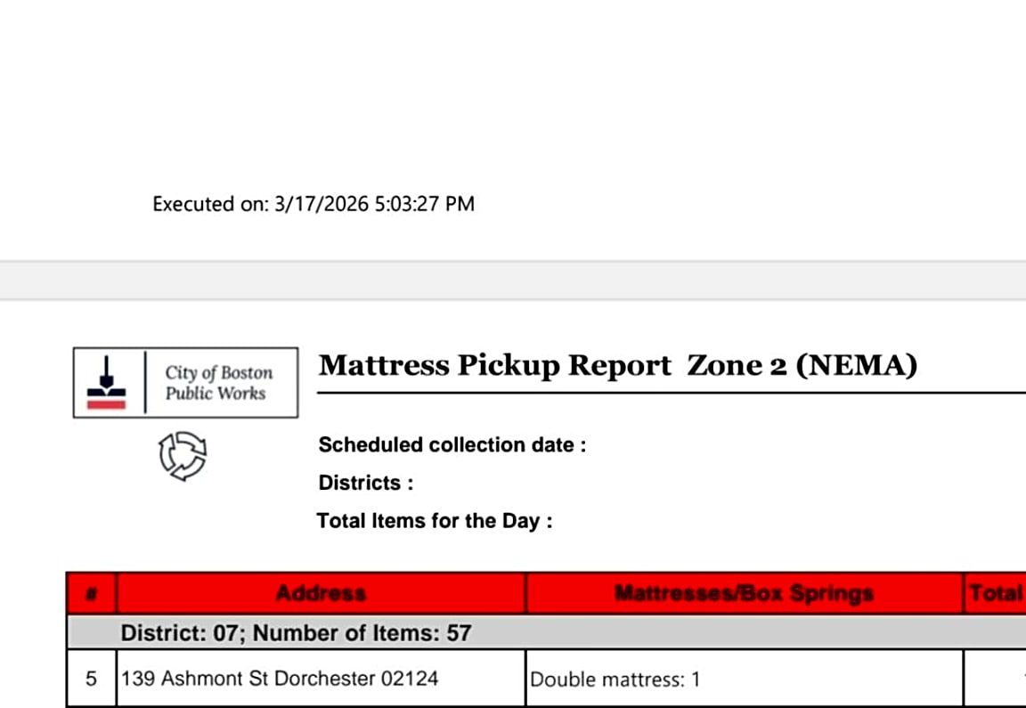Screen dimensions: 1026x708
Task: Click the "Executed on" label
Action: (209, 204)
